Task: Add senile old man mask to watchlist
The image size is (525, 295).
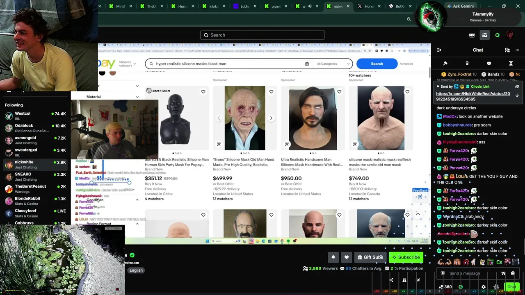Action: [x=407, y=92]
